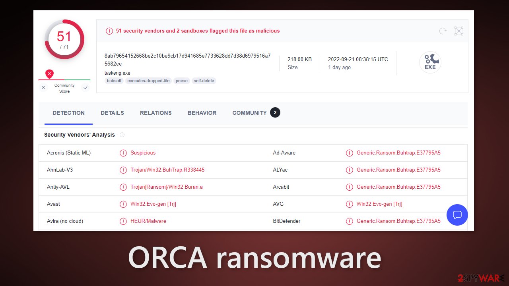Open the RELATIONS tab
This screenshot has height=286, width=509.
156,113
